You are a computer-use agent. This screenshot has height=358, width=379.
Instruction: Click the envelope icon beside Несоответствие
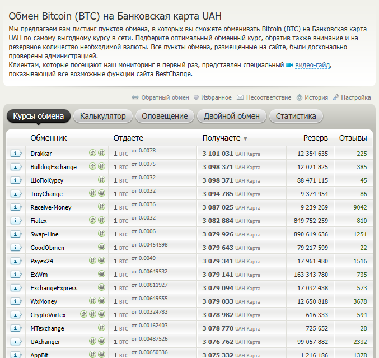[240, 97]
